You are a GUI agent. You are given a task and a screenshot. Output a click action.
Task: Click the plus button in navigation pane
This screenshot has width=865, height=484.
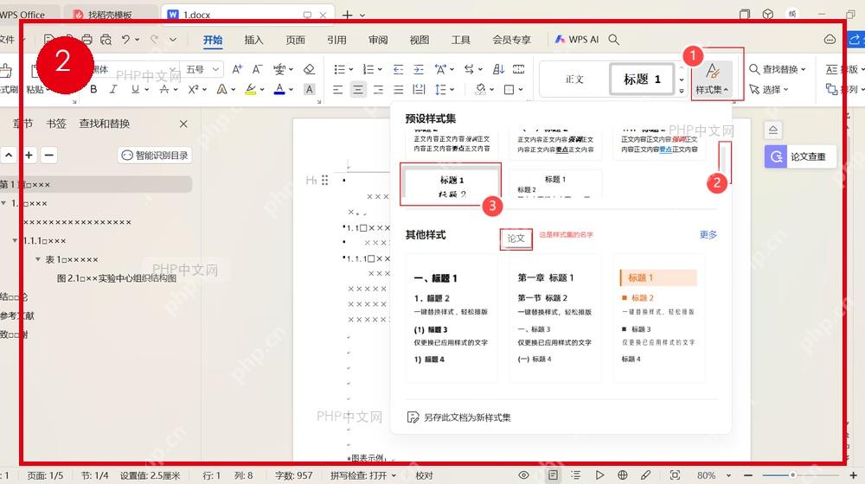(29, 156)
